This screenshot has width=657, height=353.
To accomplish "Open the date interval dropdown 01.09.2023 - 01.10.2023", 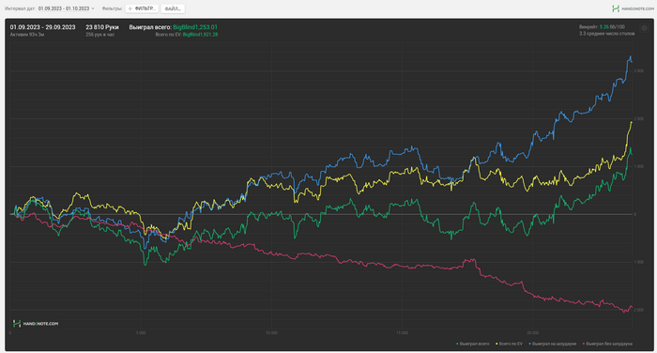I will click(67, 8).
